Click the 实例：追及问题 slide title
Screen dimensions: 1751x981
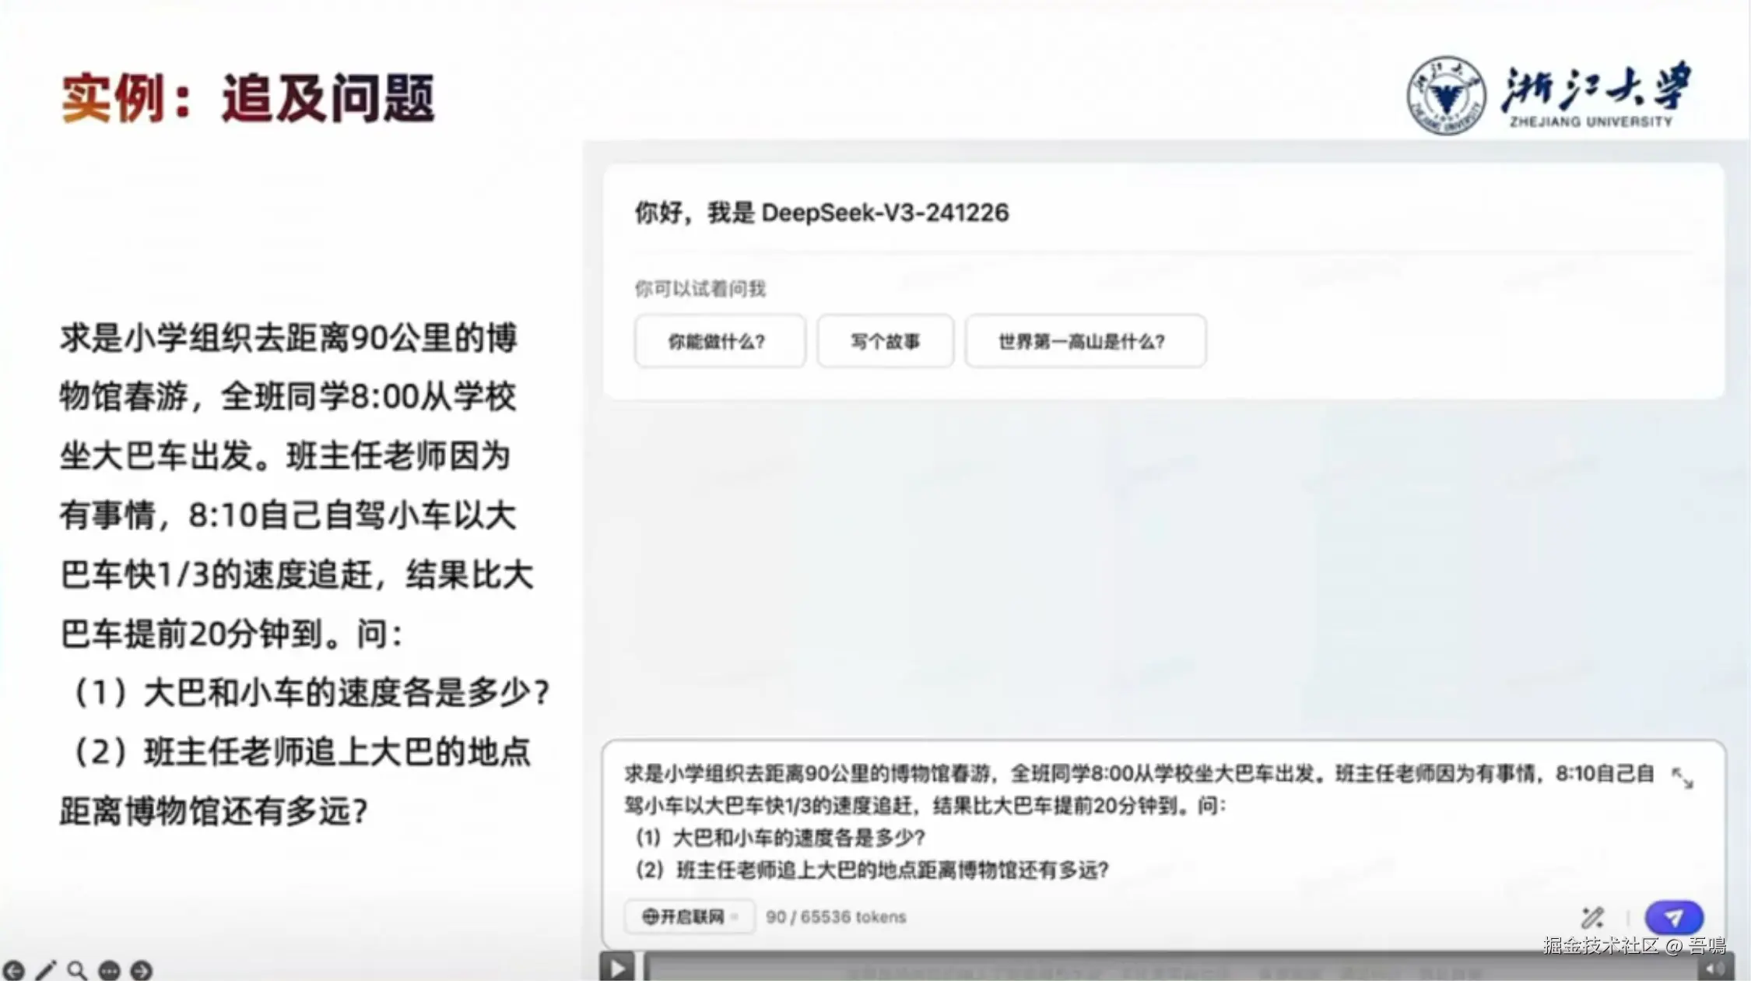tap(247, 98)
